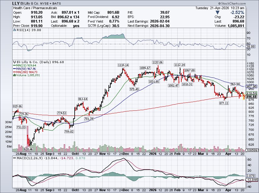Screen dimensions: 259x193
Task: Click the StockCharts.com copyright label
Action: (232, 3)
